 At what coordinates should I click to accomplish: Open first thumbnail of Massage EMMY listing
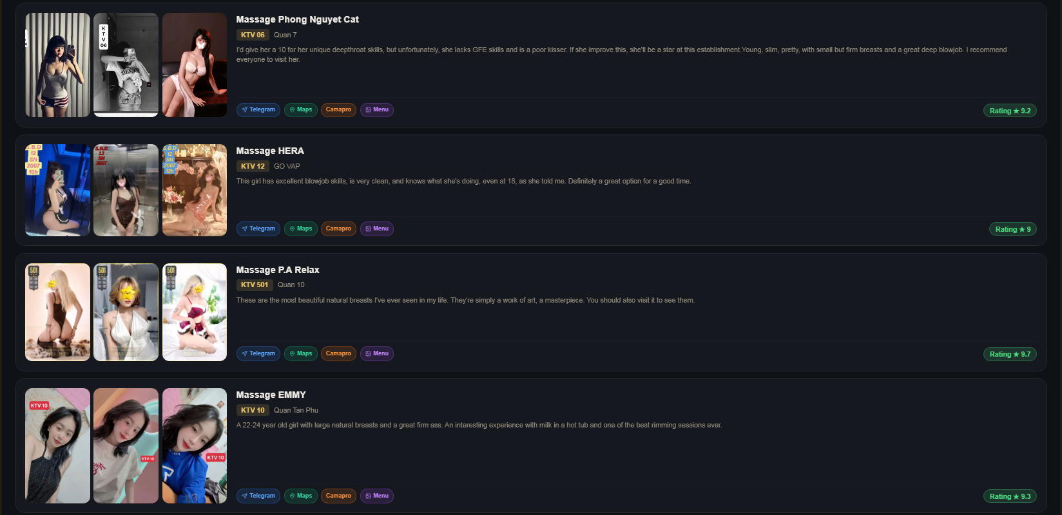(x=57, y=445)
